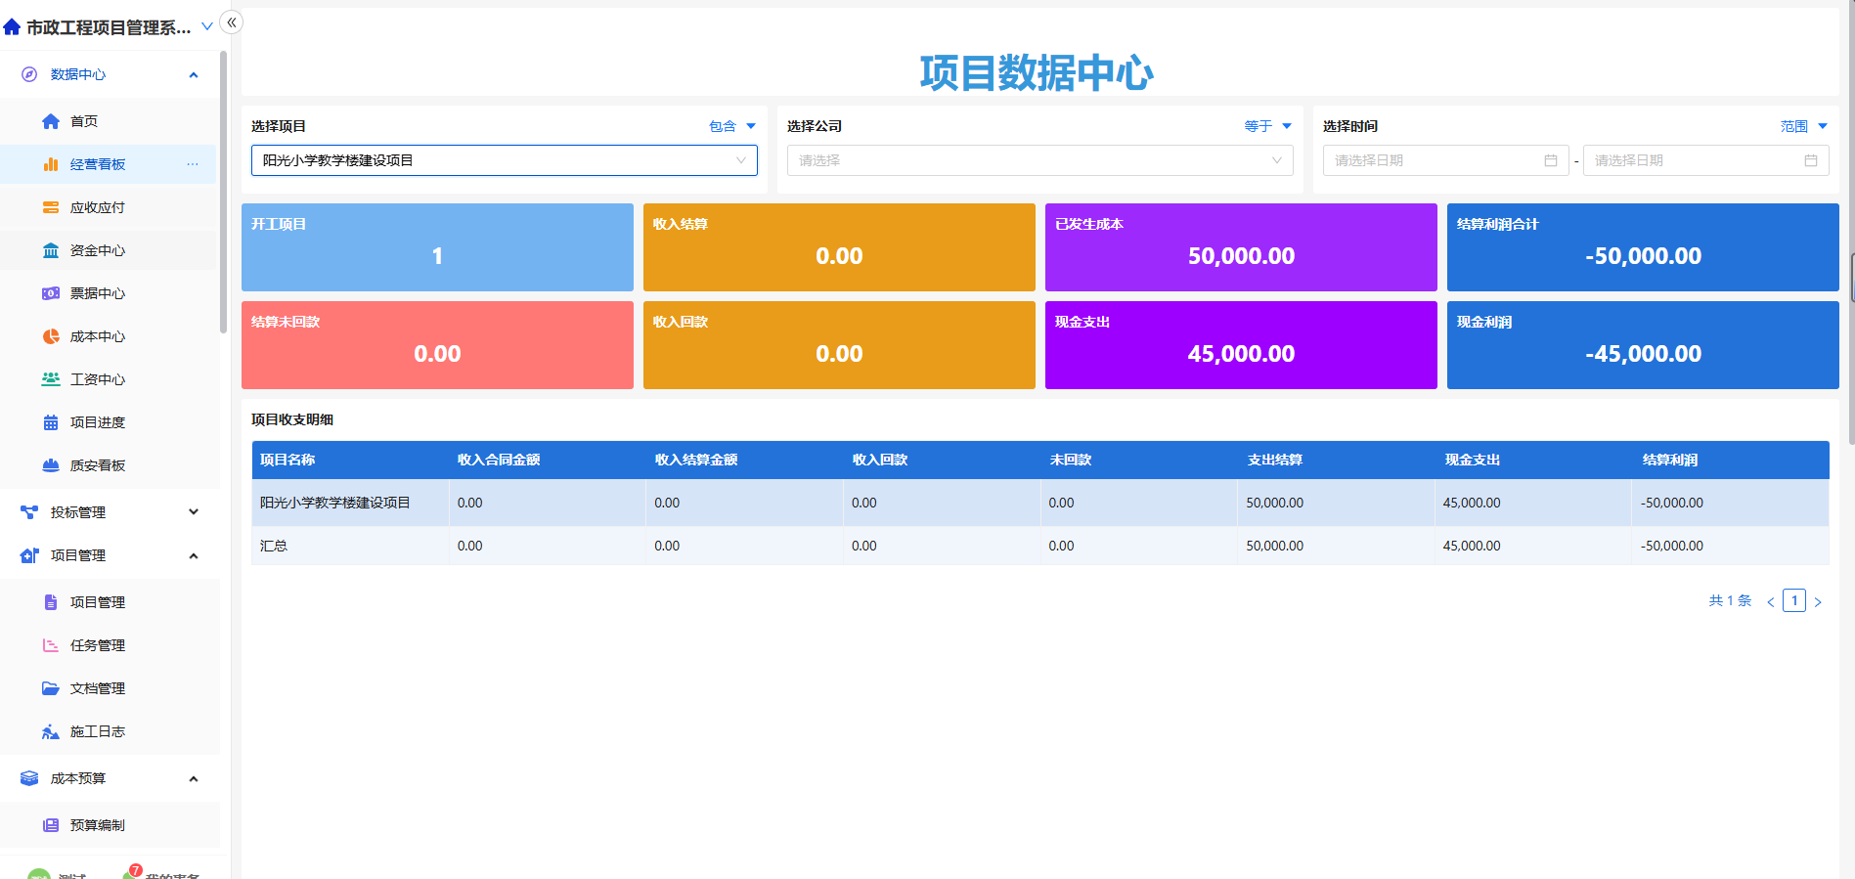The width and height of the screenshot is (1855, 879).
Task: Click the compass icon next to 数据中心
Action: [29, 74]
